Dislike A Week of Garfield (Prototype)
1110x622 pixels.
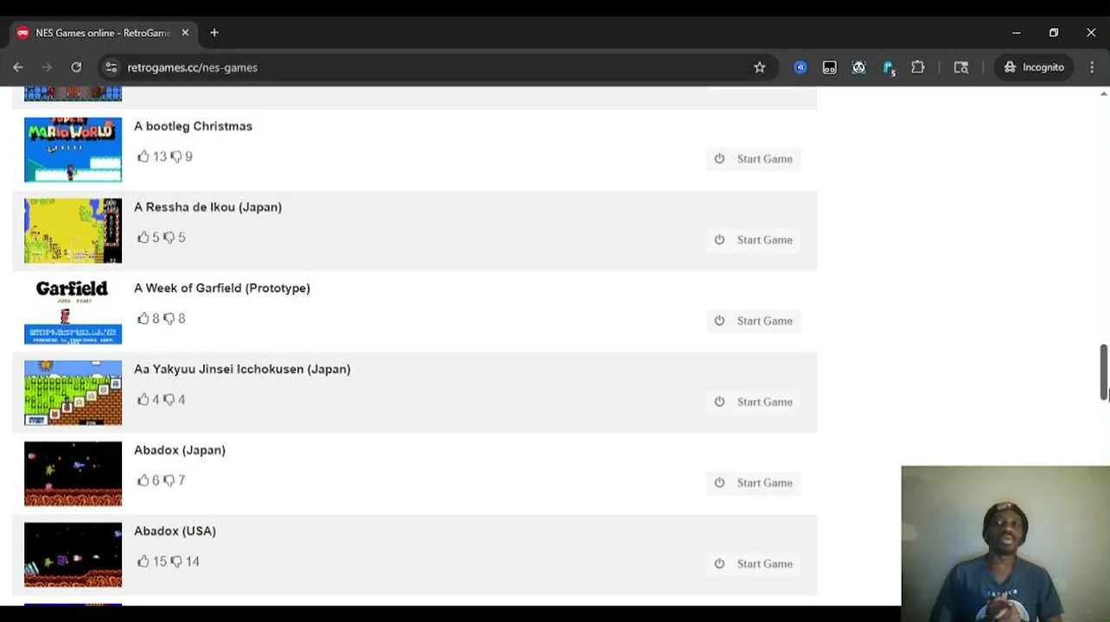click(169, 319)
